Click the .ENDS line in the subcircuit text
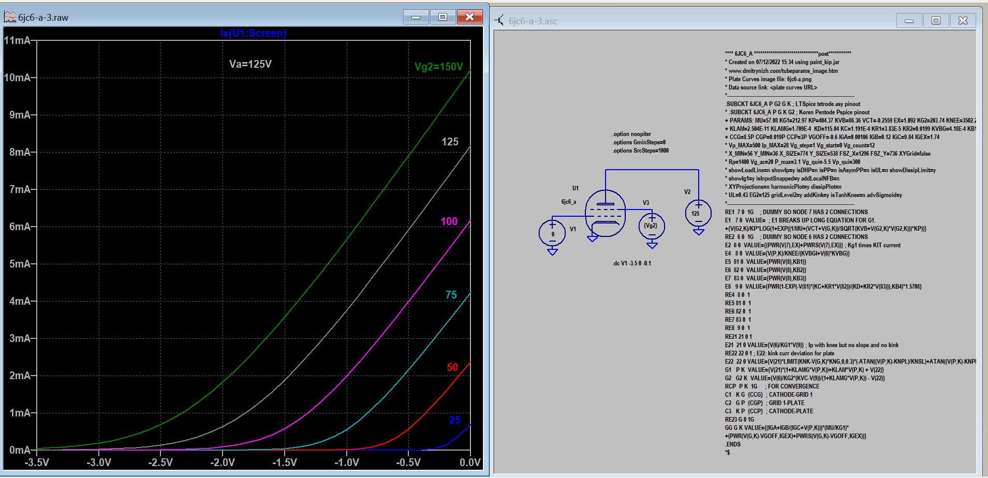Viewport: 988px width, 478px height. (733, 444)
